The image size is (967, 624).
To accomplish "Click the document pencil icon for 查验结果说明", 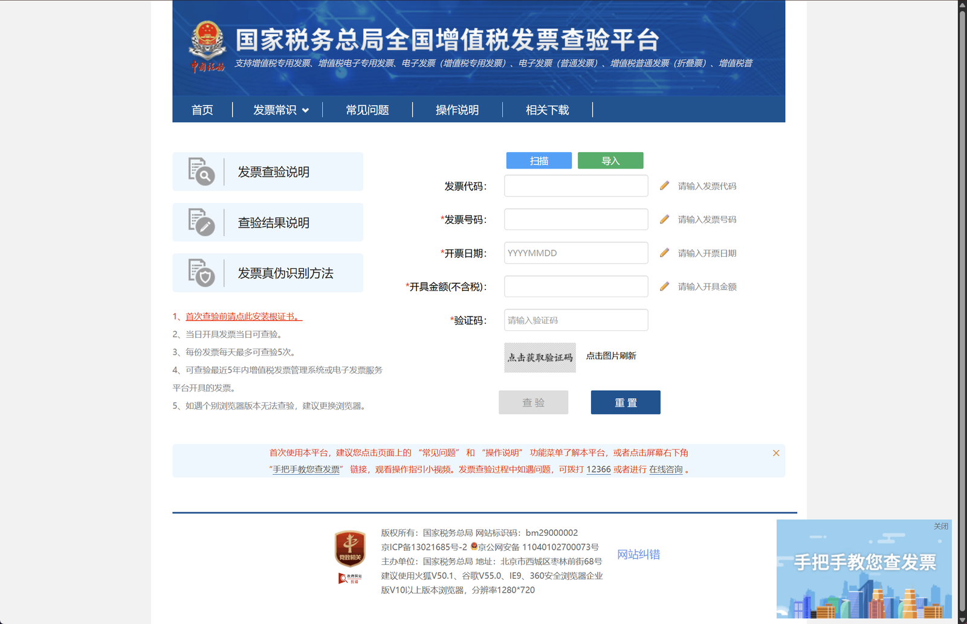I will click(x=201, y=222).
